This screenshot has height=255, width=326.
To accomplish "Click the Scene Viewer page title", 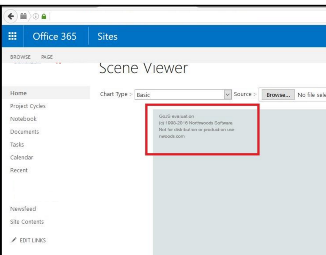I will click(x=144, y=68).
